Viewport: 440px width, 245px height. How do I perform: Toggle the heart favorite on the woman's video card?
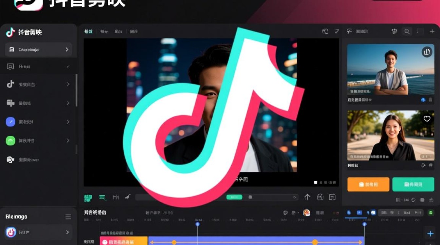(427, 119)
